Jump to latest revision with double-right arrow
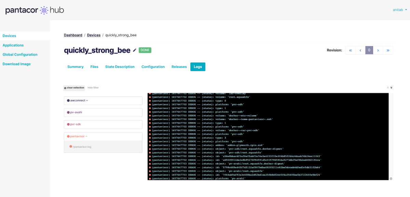 point(388,50)
